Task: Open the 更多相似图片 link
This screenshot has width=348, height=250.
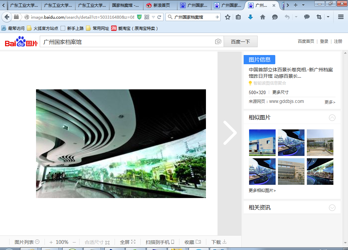Action: pos(262,191)
